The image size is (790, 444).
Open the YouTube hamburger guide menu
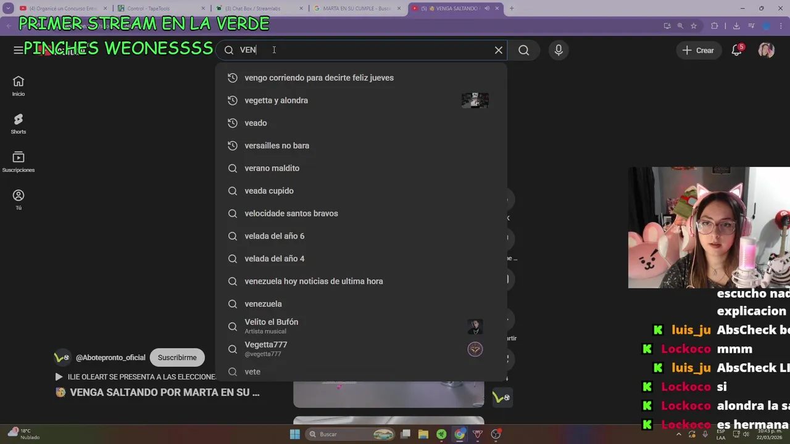18,50
